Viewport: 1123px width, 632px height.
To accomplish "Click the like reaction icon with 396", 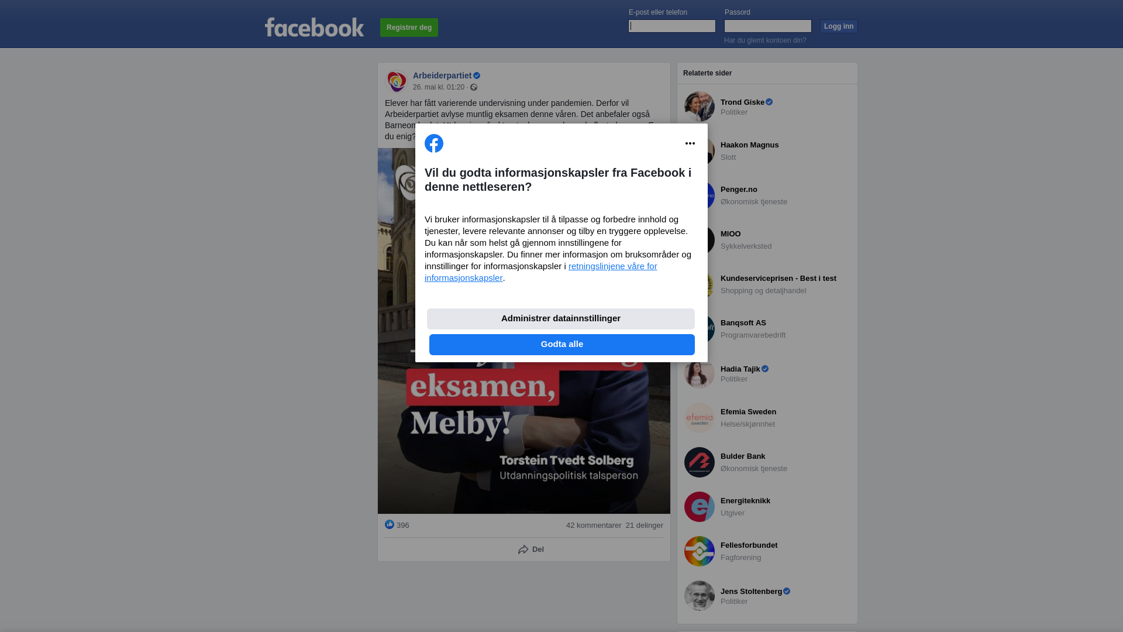I will click(390, 524).
